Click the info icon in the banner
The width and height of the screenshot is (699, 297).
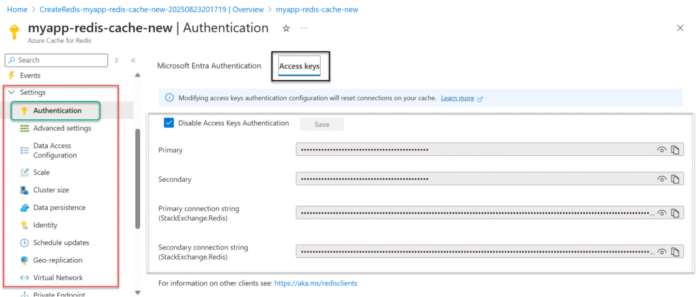point(169,98)
